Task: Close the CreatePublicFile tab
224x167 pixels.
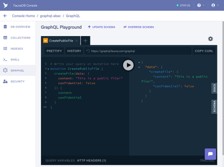Action: (x=77, y=41)
